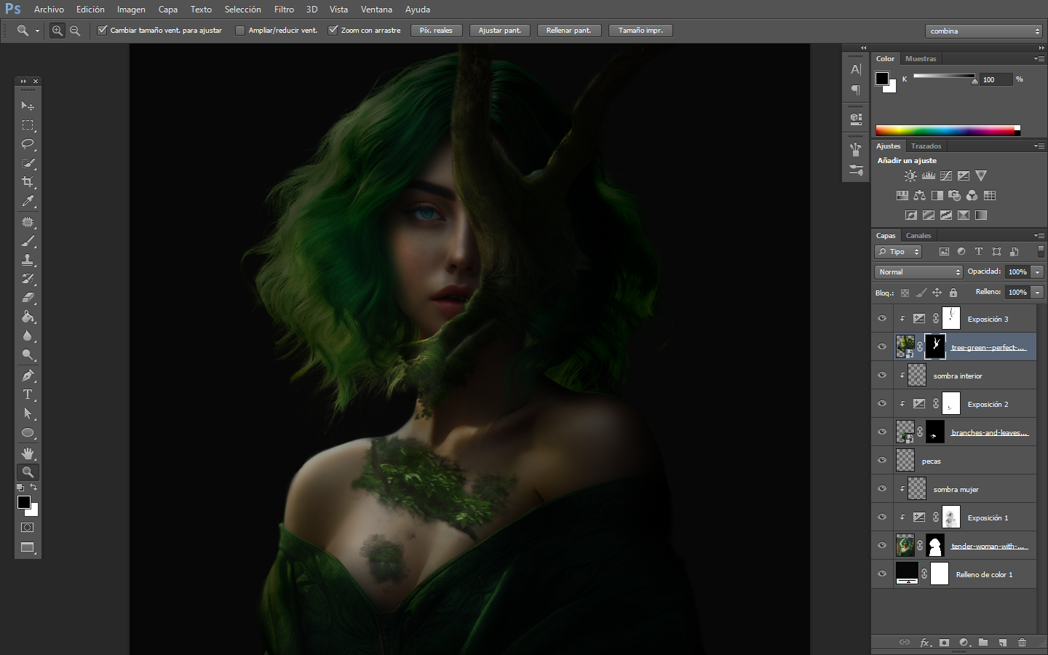
Task: Click the 'Ajustar pant.' button
Action: click(x=500, y=31)
